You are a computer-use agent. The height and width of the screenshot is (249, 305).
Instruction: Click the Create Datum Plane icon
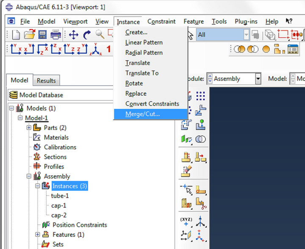[x=186, y=235]
